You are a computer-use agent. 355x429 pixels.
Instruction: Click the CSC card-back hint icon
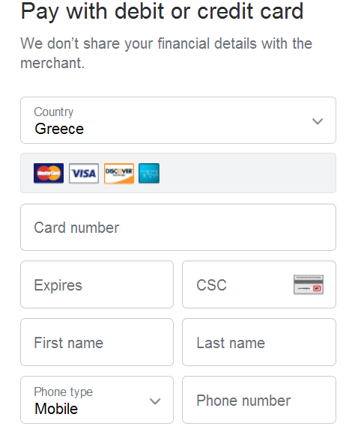[x=309, y=285]
